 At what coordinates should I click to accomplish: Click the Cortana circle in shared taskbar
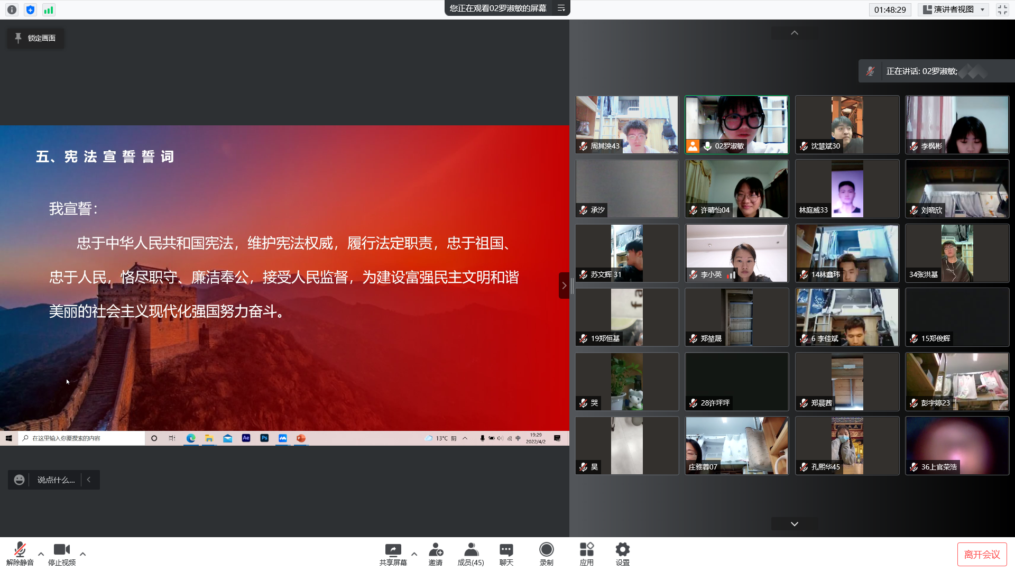click(154, 438)
